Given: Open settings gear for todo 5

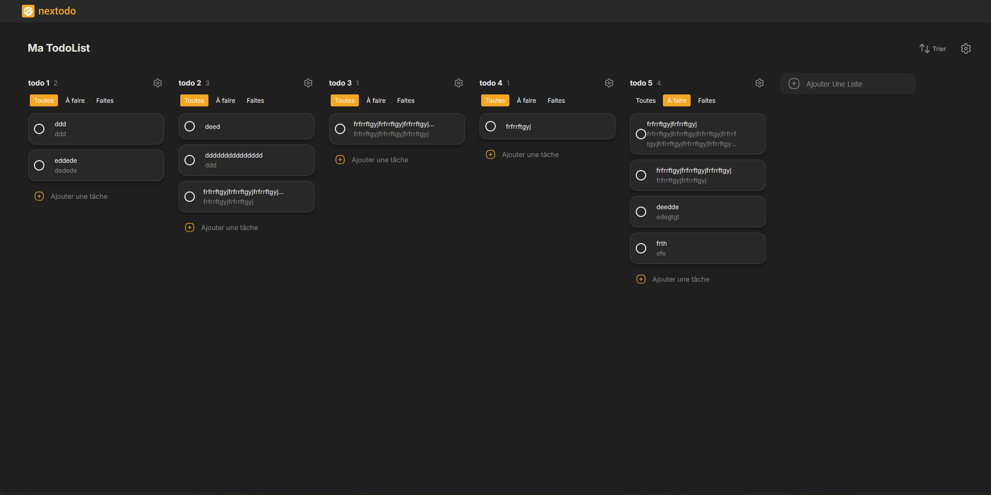Looking at the screenshot, I should 760,83.
